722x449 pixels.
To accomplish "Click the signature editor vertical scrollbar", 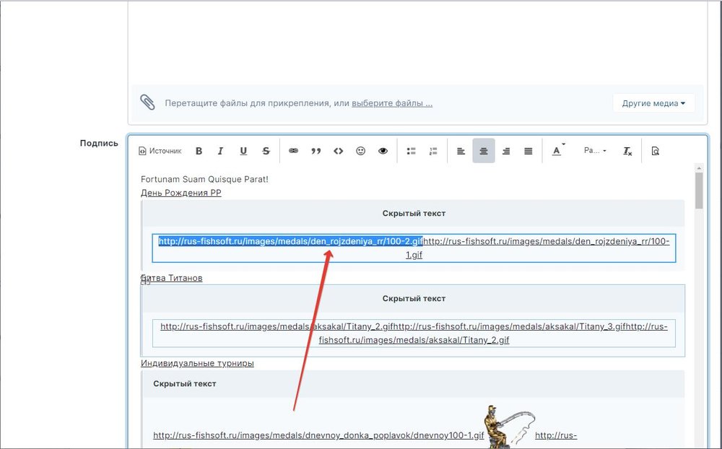I will click(699, 191).
